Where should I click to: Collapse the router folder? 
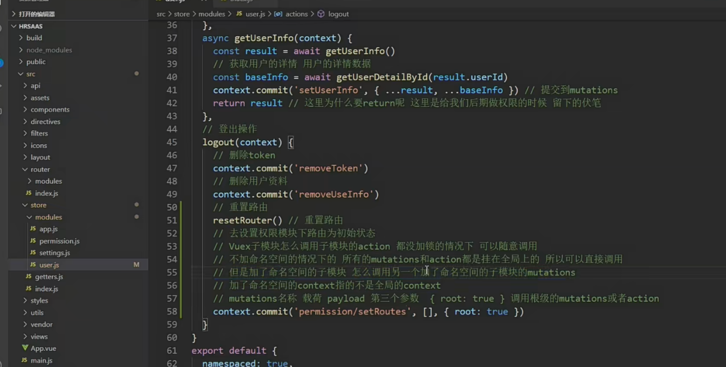coord(40,169)
